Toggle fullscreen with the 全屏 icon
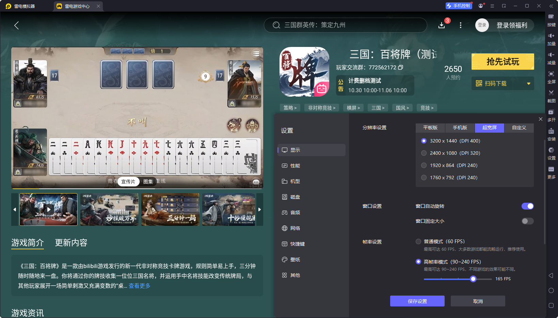 [551, 77]
